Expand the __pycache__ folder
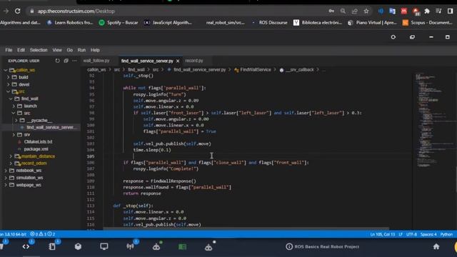Screen dimensions: 457x257 click(16, 121)
